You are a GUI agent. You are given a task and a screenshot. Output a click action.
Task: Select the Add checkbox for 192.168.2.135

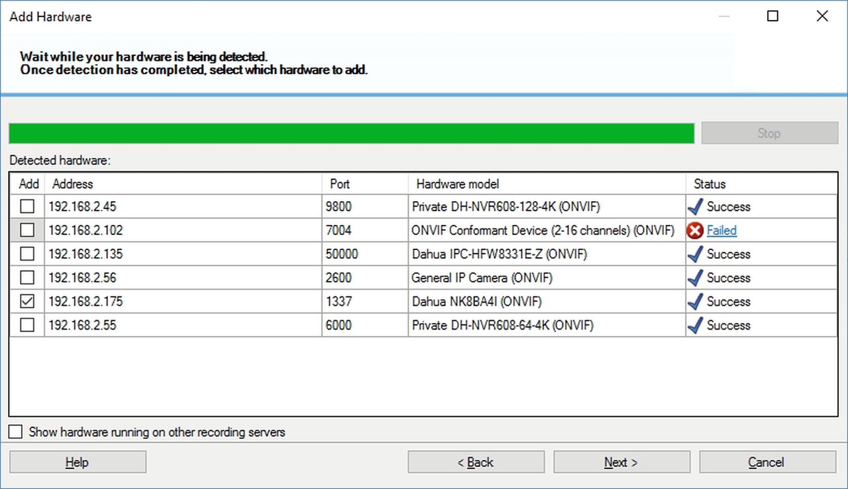pos(27,254)
